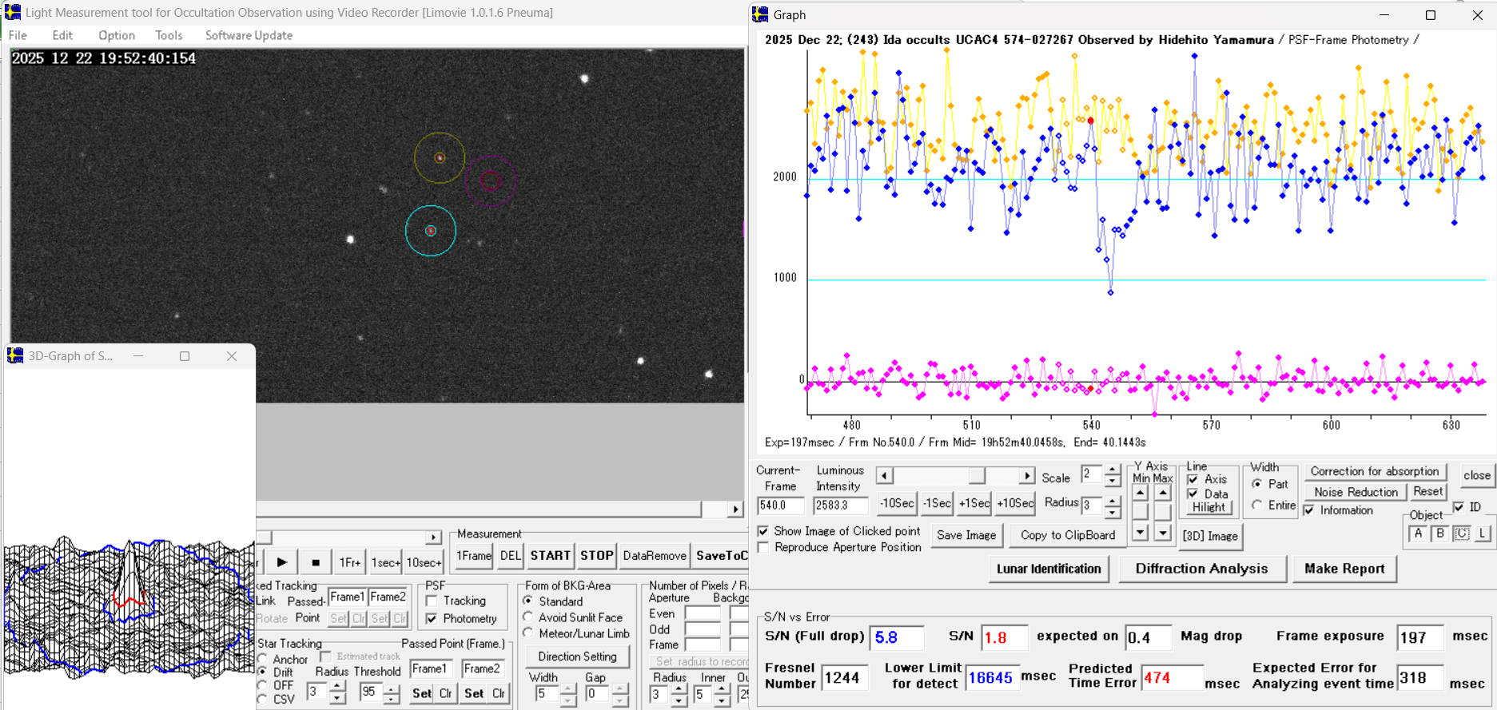Uncheck Show Image of Clicked point
Image resolution: width=1497 pixels, height=710 pixels.
point(763,531)
